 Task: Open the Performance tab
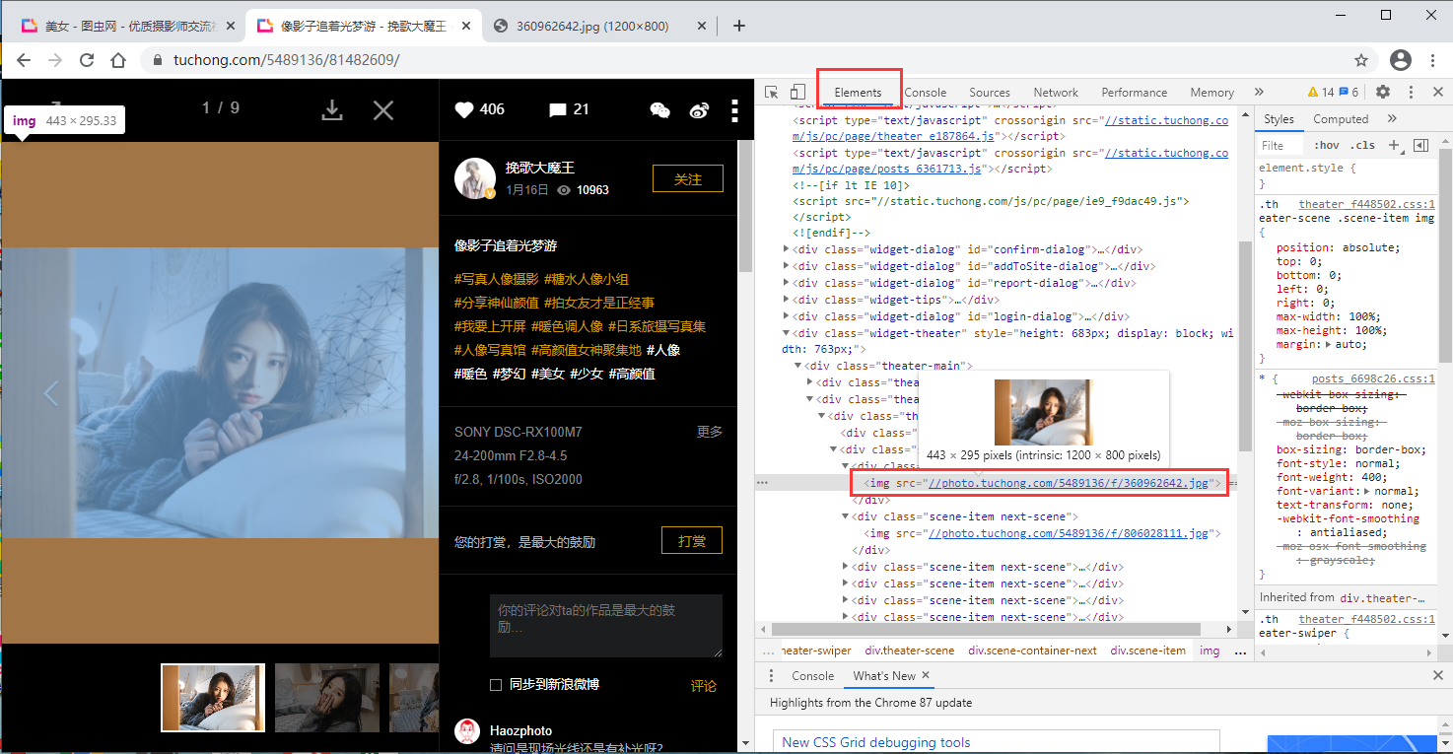tap(1134, 92)
